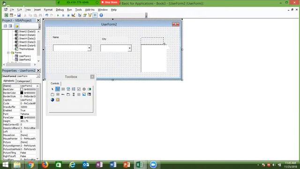Select the Media Player control in Toolbox
Viewport: 300px width, 169px height.
(58, 100)
